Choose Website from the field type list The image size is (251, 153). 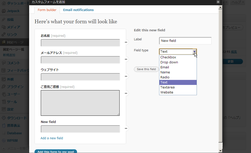(x=178, y=92)
